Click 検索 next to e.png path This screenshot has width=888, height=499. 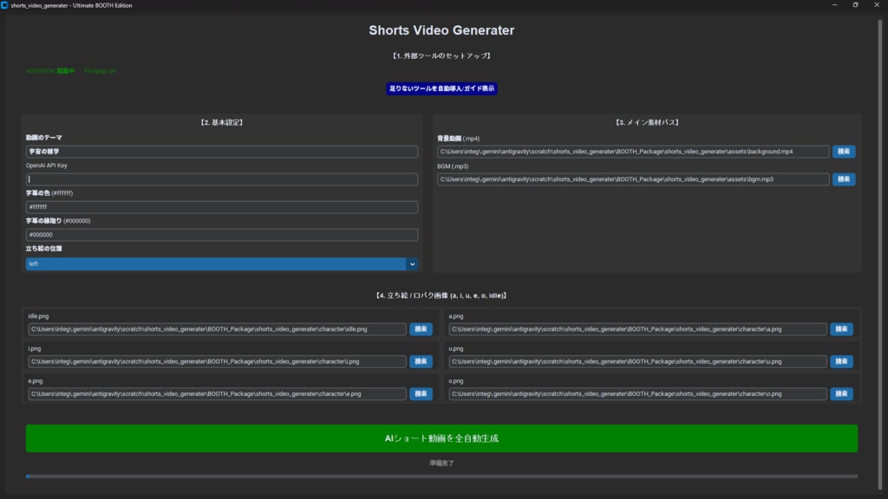pyautogui.click(x=420, y=393)
